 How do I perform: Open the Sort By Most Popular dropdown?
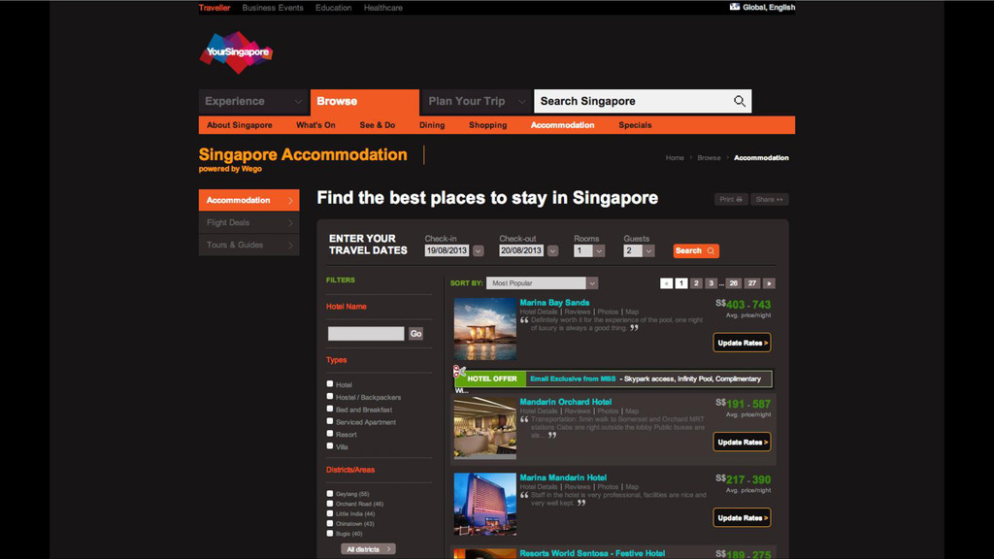pos(542,283)
